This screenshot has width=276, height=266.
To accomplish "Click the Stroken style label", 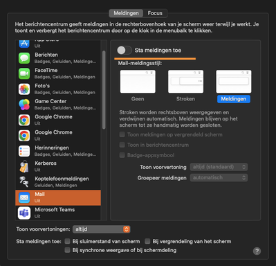I will tap(185, 99).
